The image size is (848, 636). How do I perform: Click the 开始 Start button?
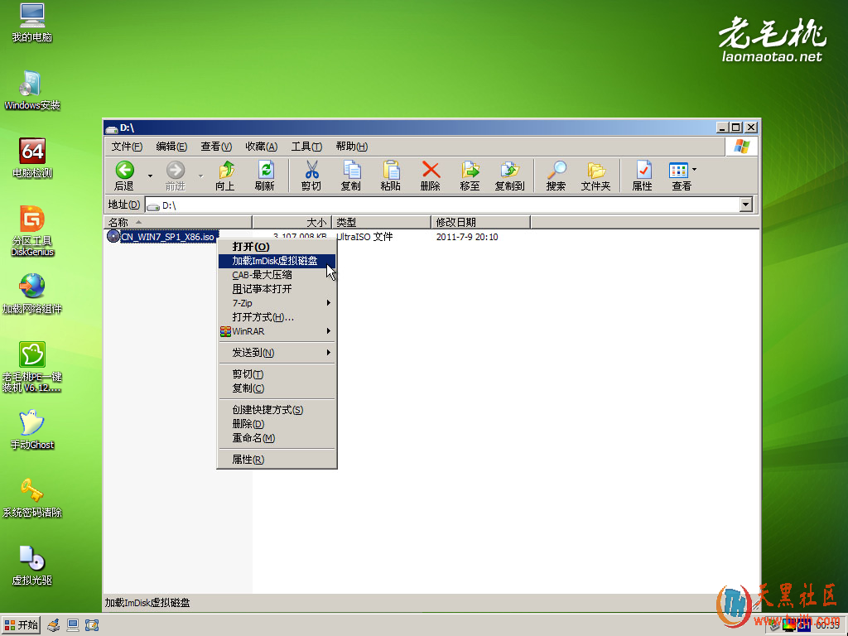(22, 624)
